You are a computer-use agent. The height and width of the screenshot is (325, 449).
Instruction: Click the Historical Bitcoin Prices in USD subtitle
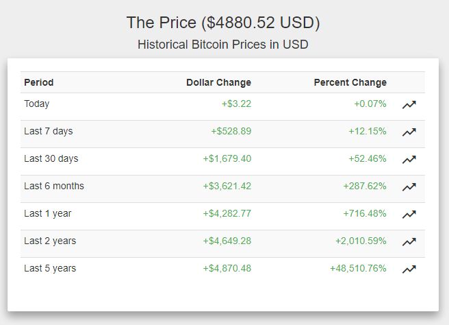[223, 45]
